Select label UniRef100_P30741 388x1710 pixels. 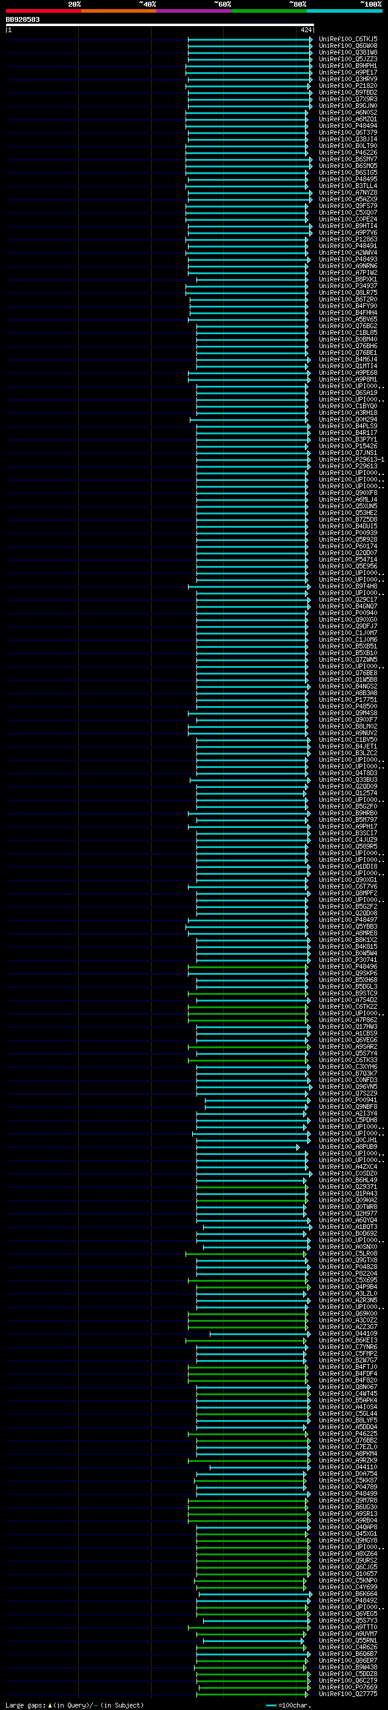(x=348, y=959)
